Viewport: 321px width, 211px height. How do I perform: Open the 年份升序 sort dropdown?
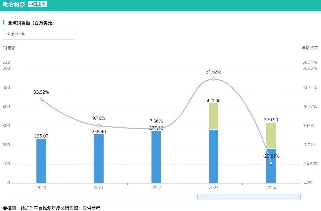39,35
